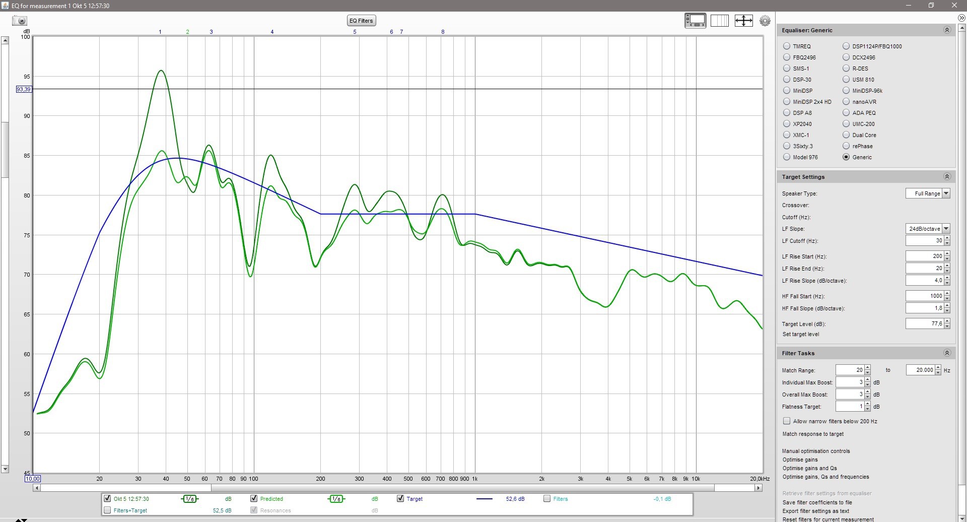967x522 pixels.
Task: Click Export filter settings as text
Action: pyautogui.click(x=815, y=511)
